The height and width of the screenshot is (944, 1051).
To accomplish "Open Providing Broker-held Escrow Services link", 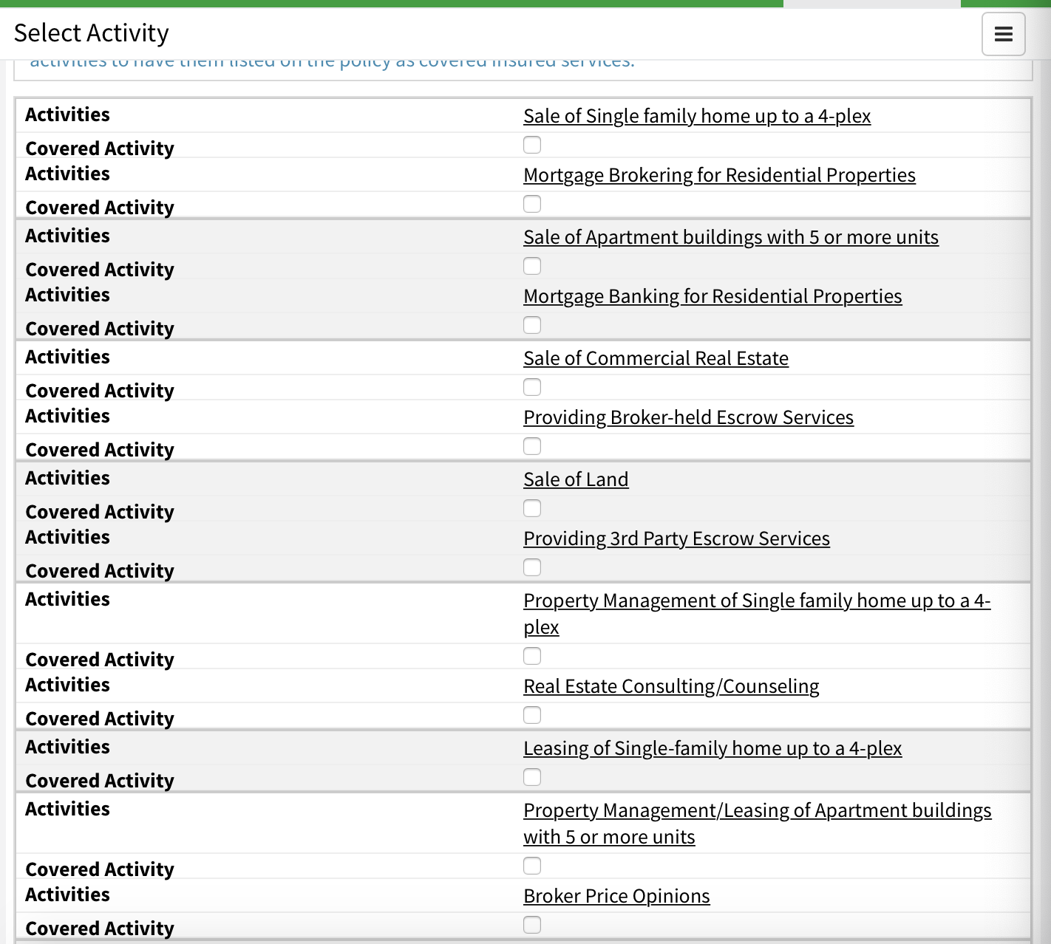I will pyautogui.click(x=688, y=417).
